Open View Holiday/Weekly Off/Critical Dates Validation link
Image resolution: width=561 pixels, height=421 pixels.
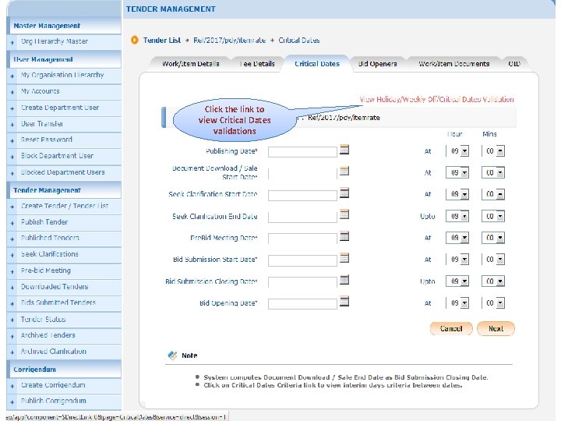coord(436,99)
